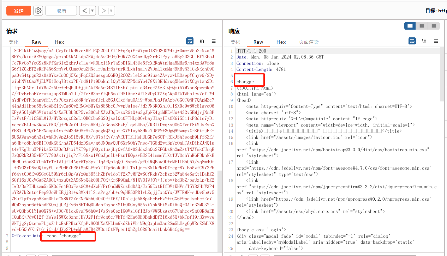Click the </head> closing tag line

point(245,218)
